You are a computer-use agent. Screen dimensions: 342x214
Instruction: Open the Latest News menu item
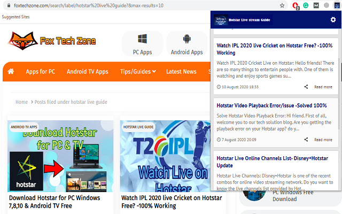[x=181, y=71]
